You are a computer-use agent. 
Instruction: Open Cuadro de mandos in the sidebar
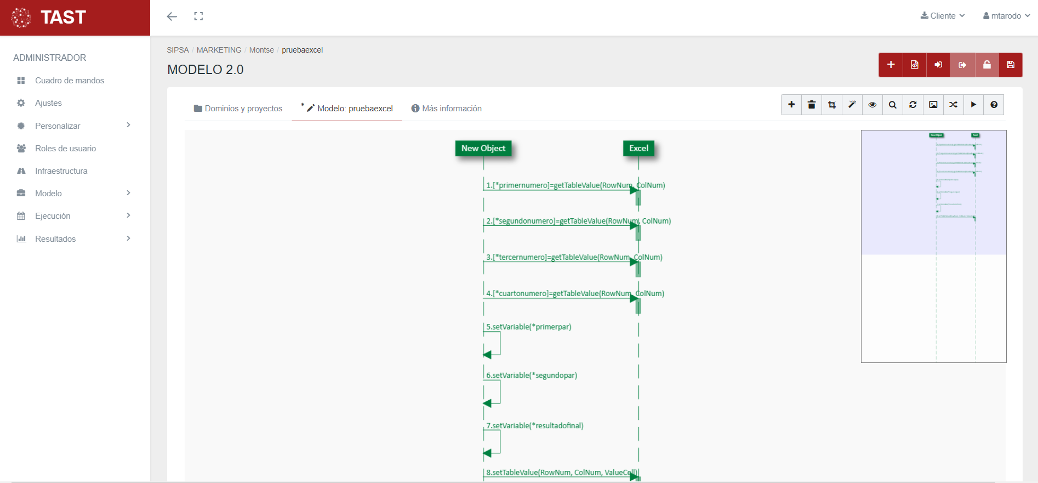[x=69, y=81]
